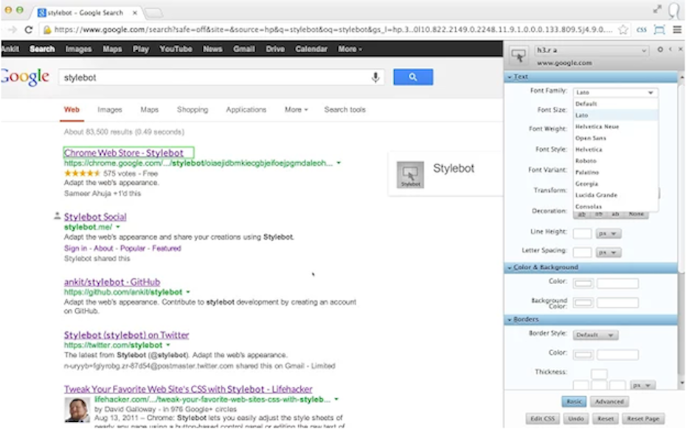Collapse the Color & Background section

click(x=592, y=267)
